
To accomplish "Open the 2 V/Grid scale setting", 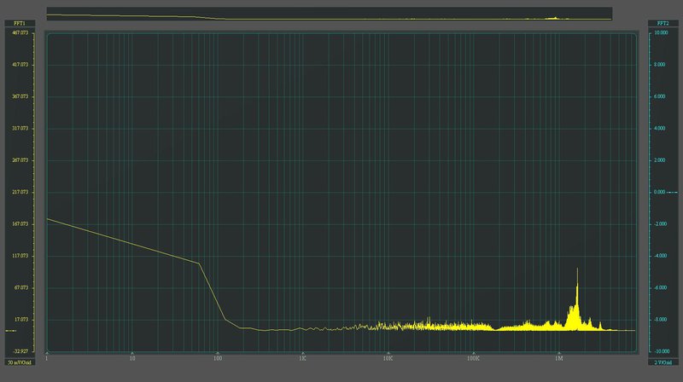I will pos(663,362).
